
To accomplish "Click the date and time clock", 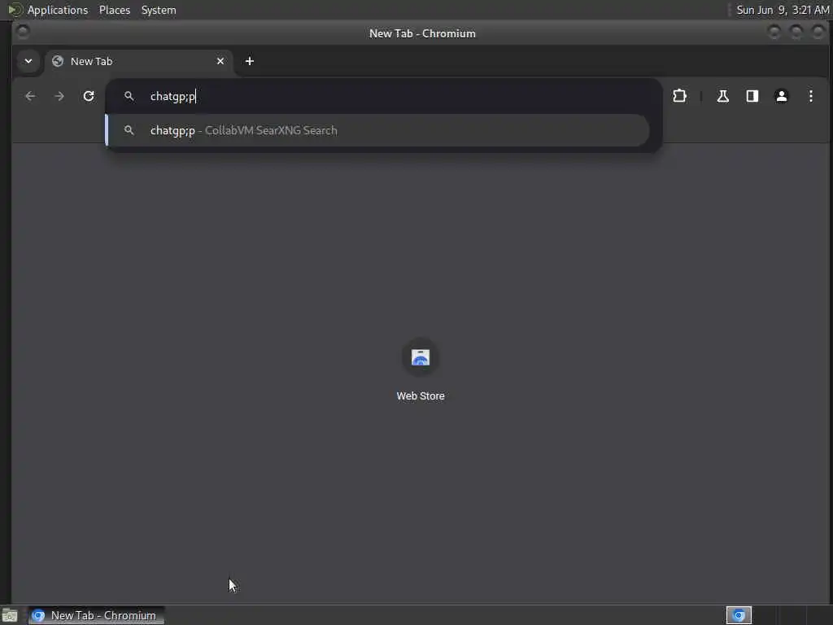I will coord(783,10).
